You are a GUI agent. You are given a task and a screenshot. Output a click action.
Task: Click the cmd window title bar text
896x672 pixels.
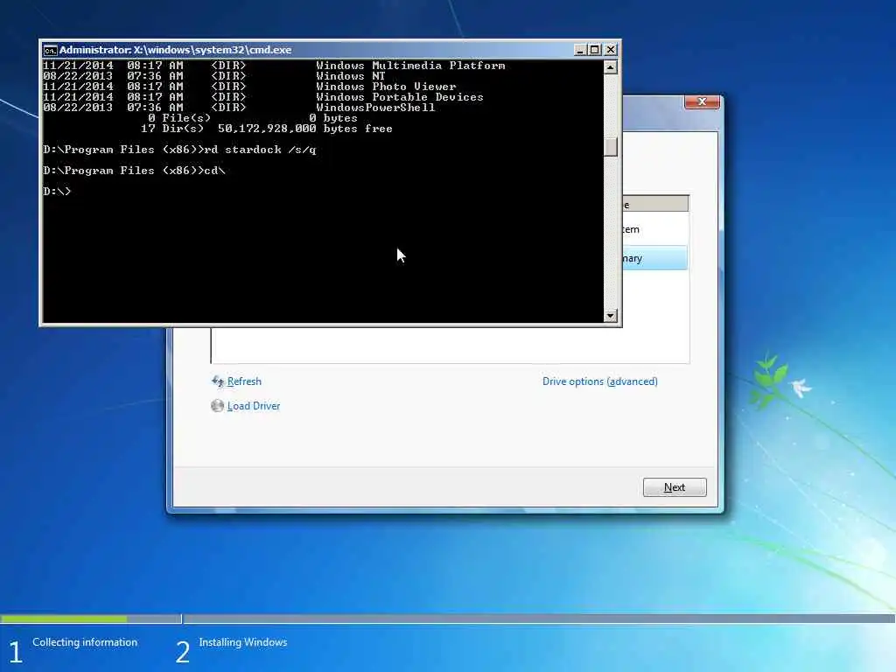[x=175, y=50]
